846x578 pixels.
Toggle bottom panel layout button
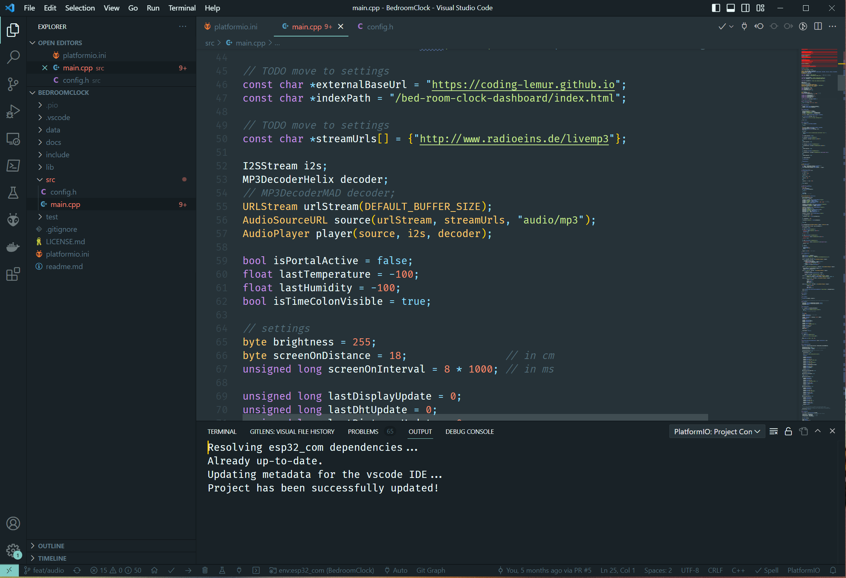pos(730,8)
